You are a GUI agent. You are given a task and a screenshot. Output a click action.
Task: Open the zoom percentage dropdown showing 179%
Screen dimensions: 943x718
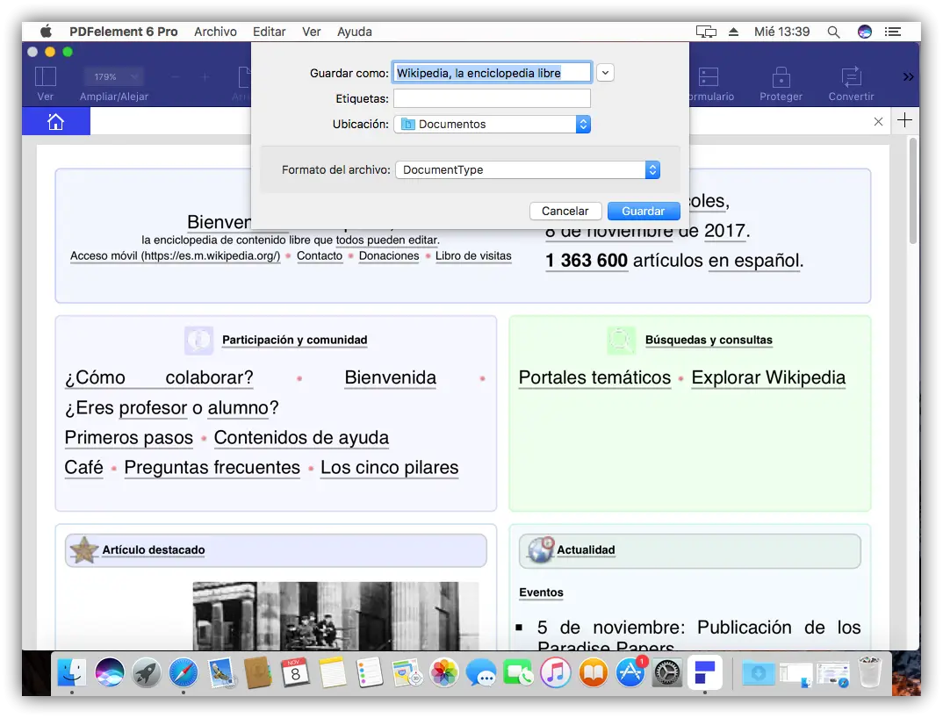point(113,77)
